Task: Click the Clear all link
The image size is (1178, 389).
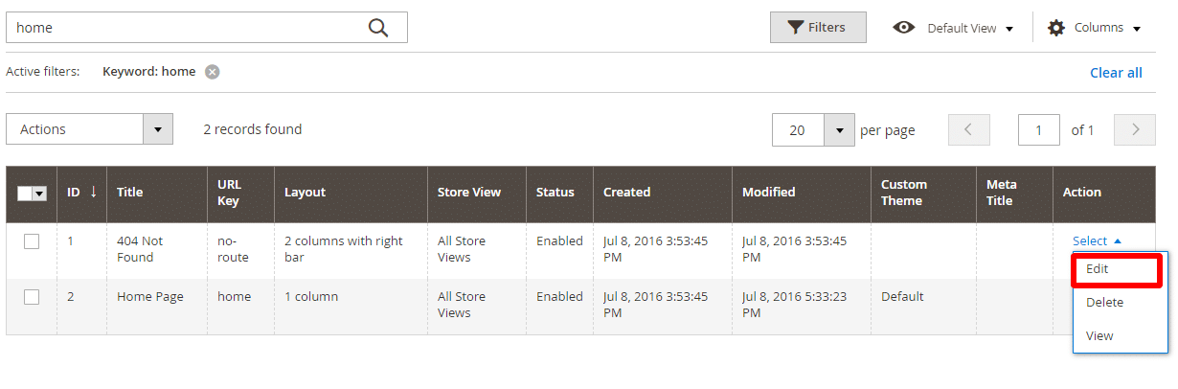Action: click(x=1116, y=73)
